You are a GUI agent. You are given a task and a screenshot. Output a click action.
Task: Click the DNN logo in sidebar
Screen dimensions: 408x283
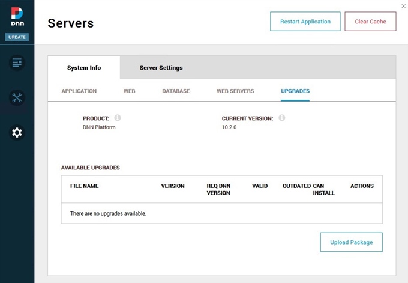(x=17, y=16)
